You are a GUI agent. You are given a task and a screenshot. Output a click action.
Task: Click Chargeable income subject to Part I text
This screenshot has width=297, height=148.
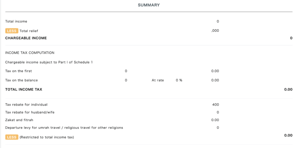49,62
